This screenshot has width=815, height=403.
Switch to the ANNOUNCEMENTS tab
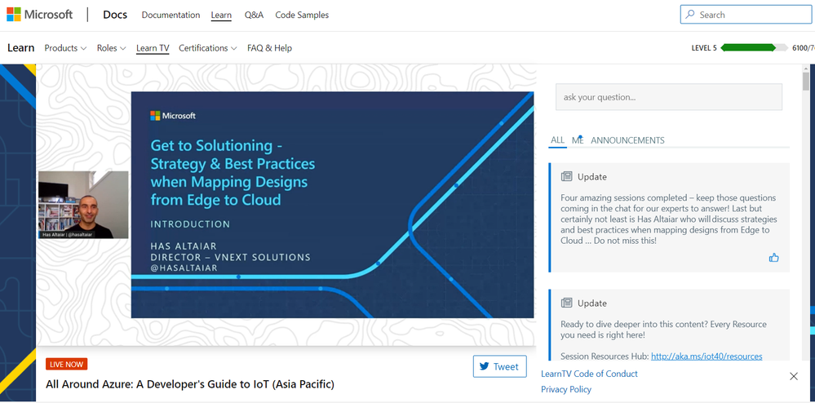(x=627, y=140)
